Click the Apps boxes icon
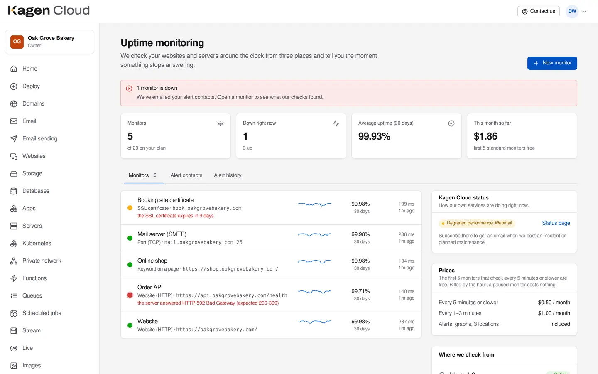This screenshot has height=374, width=598. 14,209
